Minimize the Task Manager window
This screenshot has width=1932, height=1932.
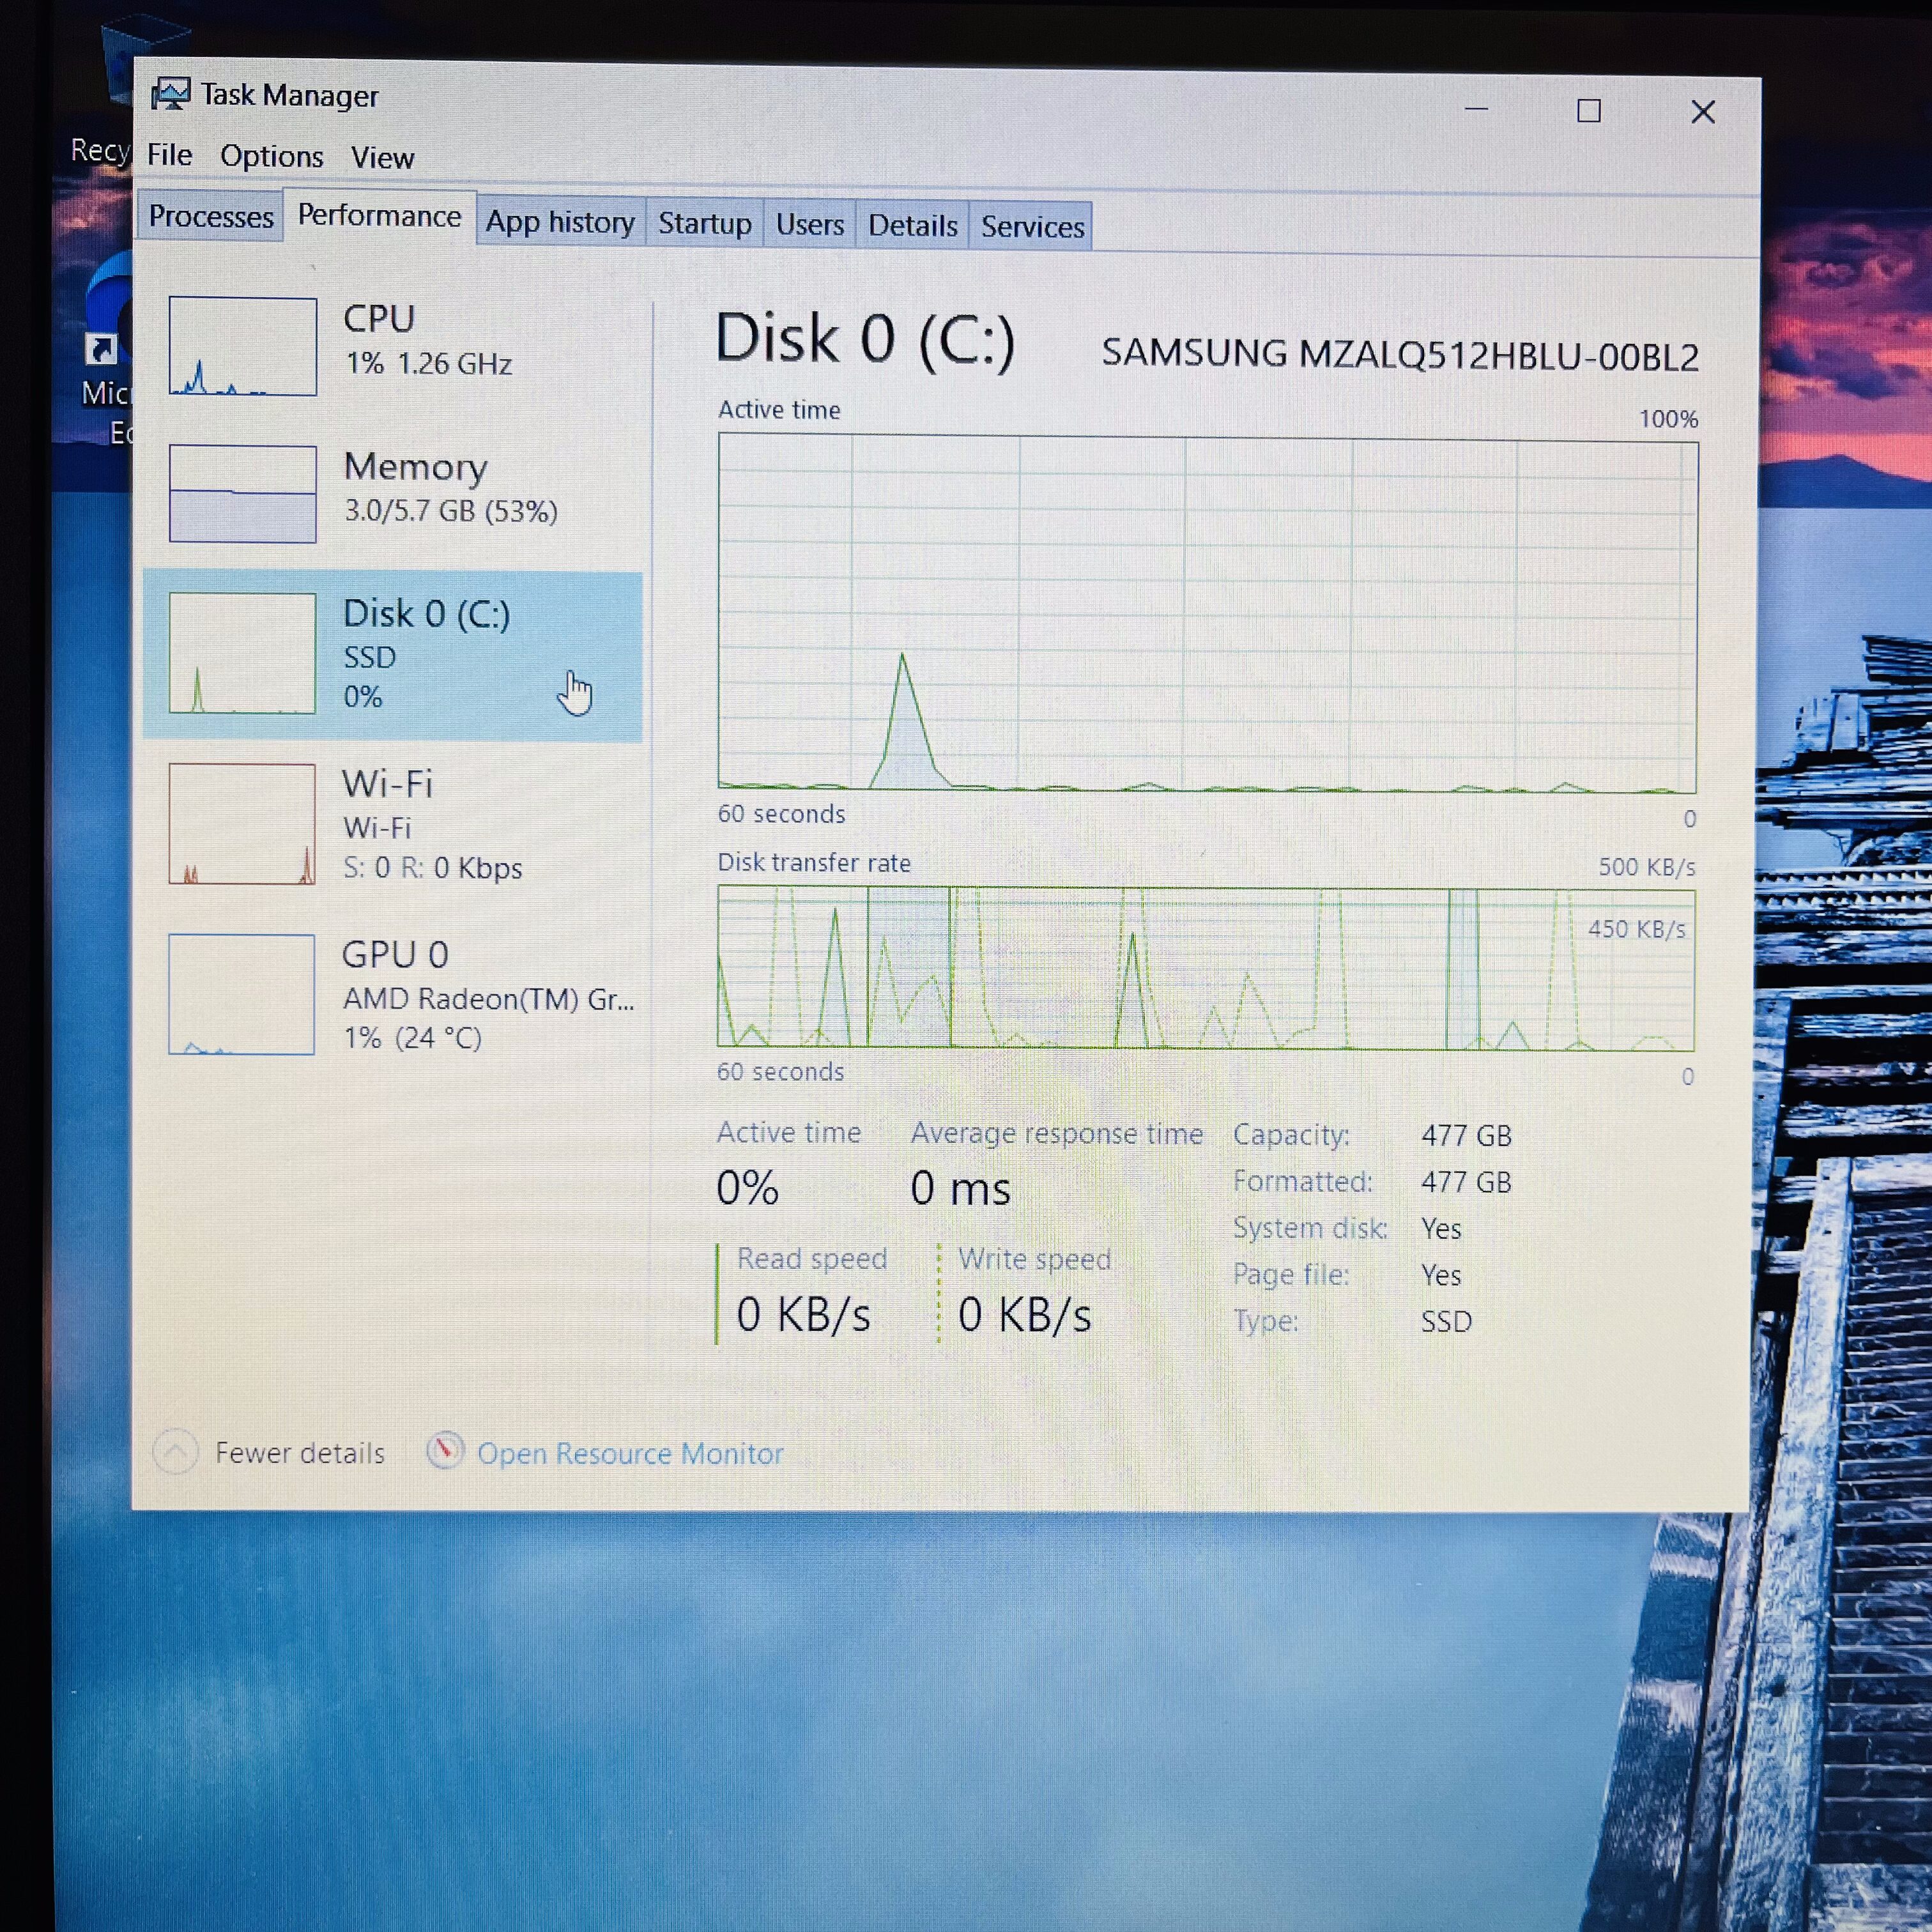pyautogui.click(x=1477, y=108)
